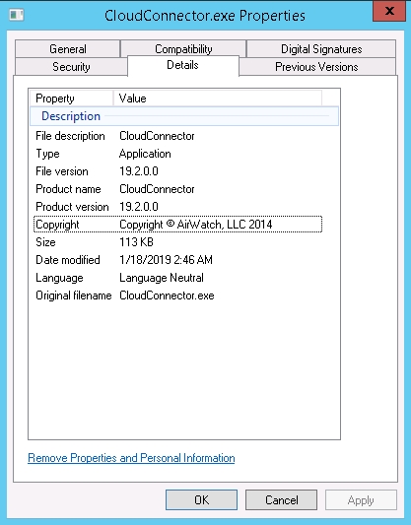Select the Date modified row
This screenshot has height=525, width=411.
tap(177, 260)
